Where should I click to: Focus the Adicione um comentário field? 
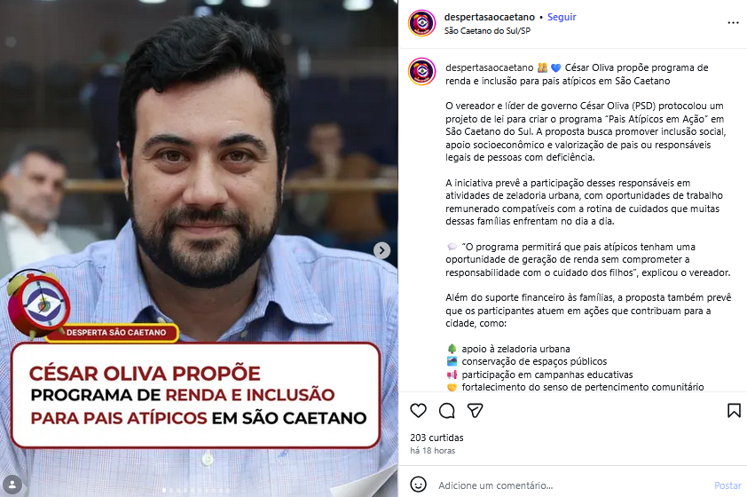pos(571,485)
